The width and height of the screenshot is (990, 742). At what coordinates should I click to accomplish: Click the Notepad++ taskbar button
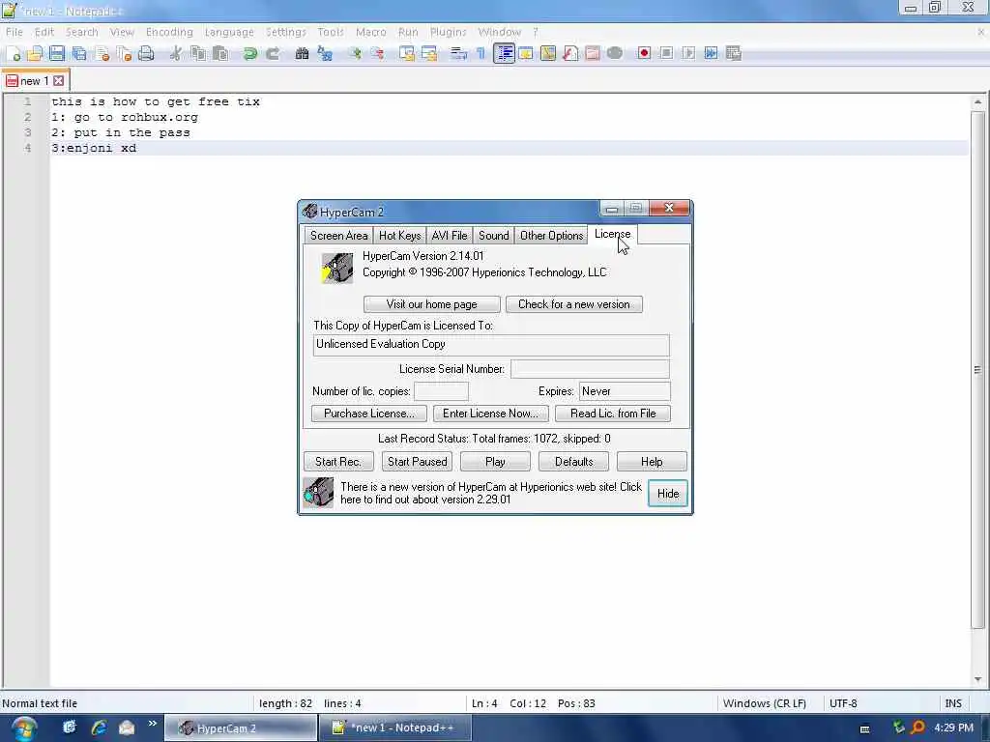(x=394, y=728)
